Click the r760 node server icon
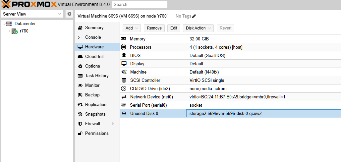The image size is (341, 162). tap(15, 31)
